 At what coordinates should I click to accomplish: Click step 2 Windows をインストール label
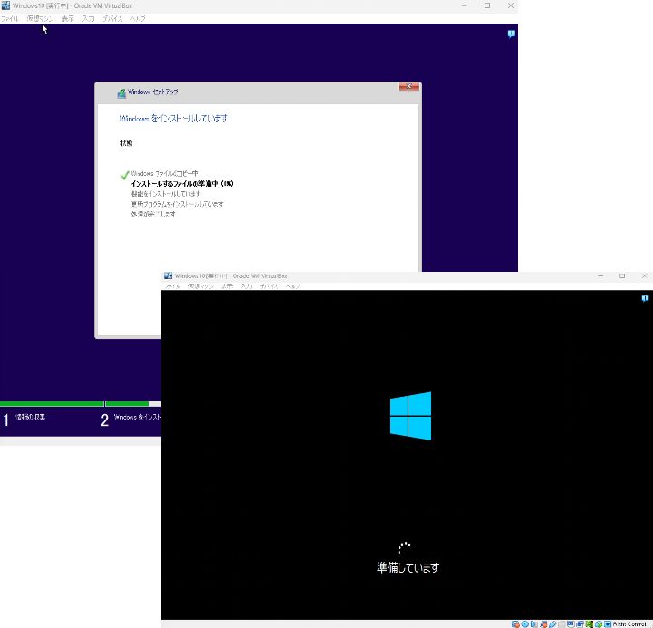[138, 417]
